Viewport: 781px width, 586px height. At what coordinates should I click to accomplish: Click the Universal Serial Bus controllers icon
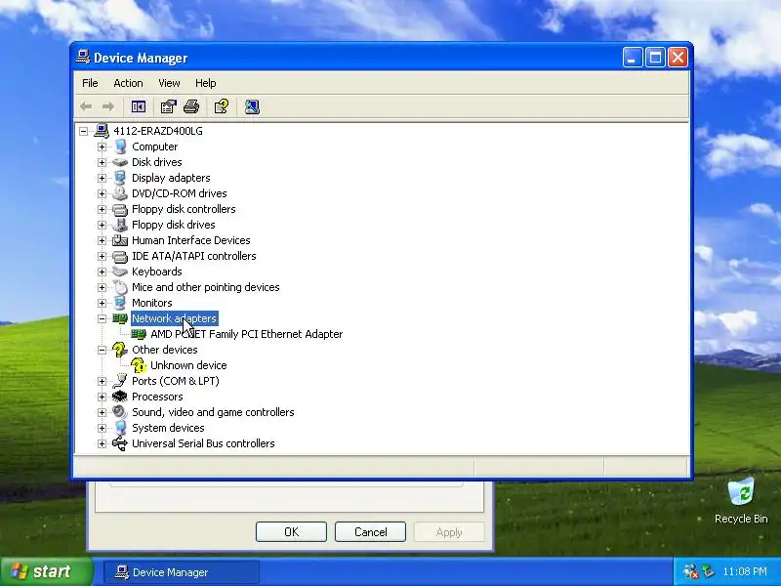click(120, 443)
